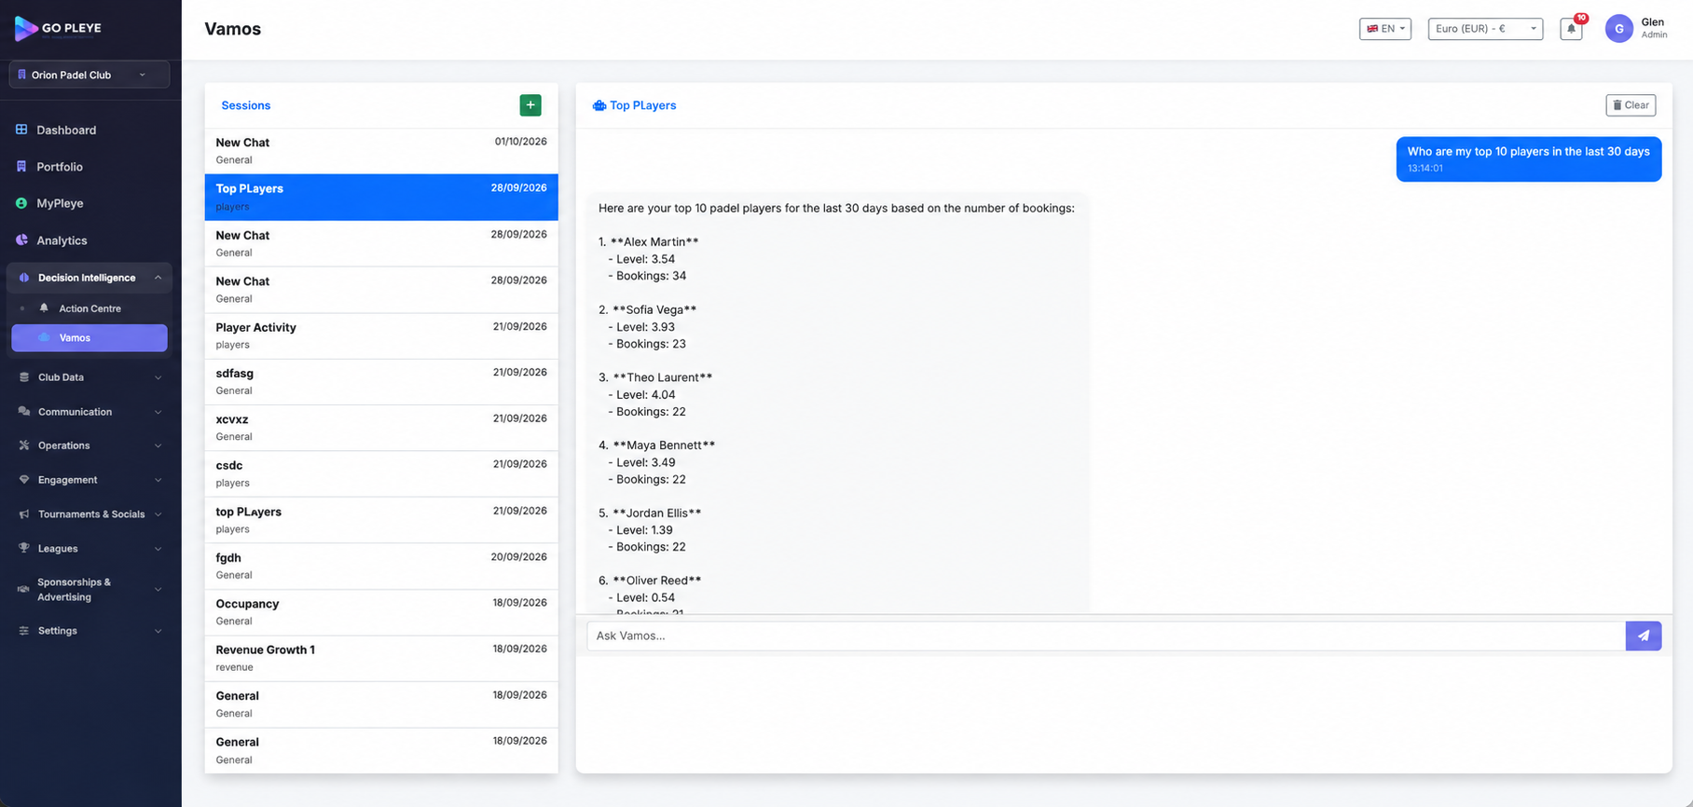Screen dimensions: 1693x807
Task: Click the Leagues trophy icon
Action: [24, 549]
